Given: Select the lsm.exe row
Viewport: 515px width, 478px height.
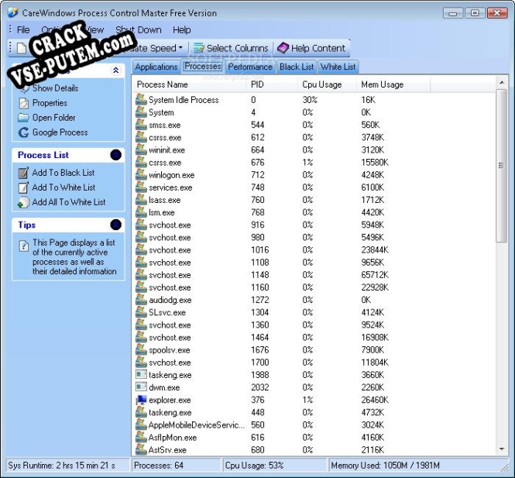Looking at the screenshot, I should [x=314, y=212].
